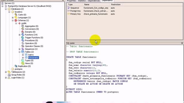Select the Operator Classes (0) label
The height and width of the screenshot is (103, 184).
34,46
